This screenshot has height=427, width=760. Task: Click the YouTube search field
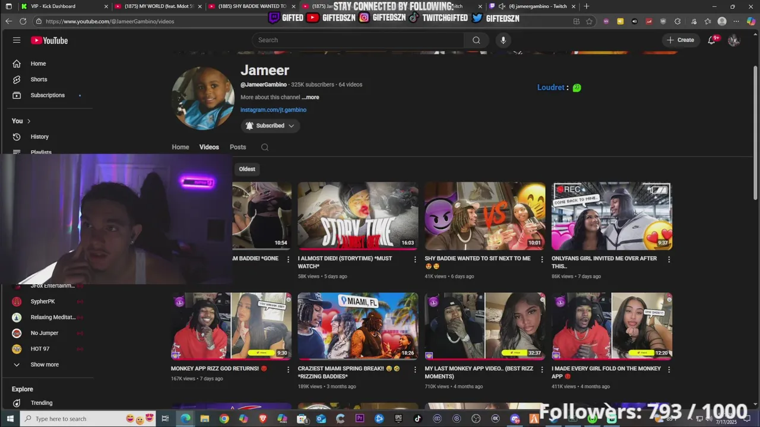[x=358, y=40]
